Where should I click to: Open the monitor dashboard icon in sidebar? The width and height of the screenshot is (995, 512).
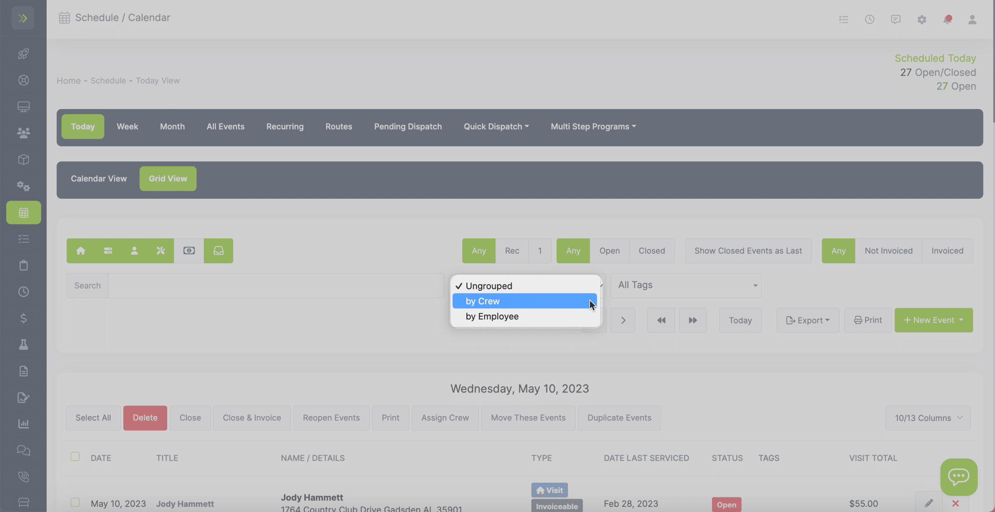coord(23,107)
